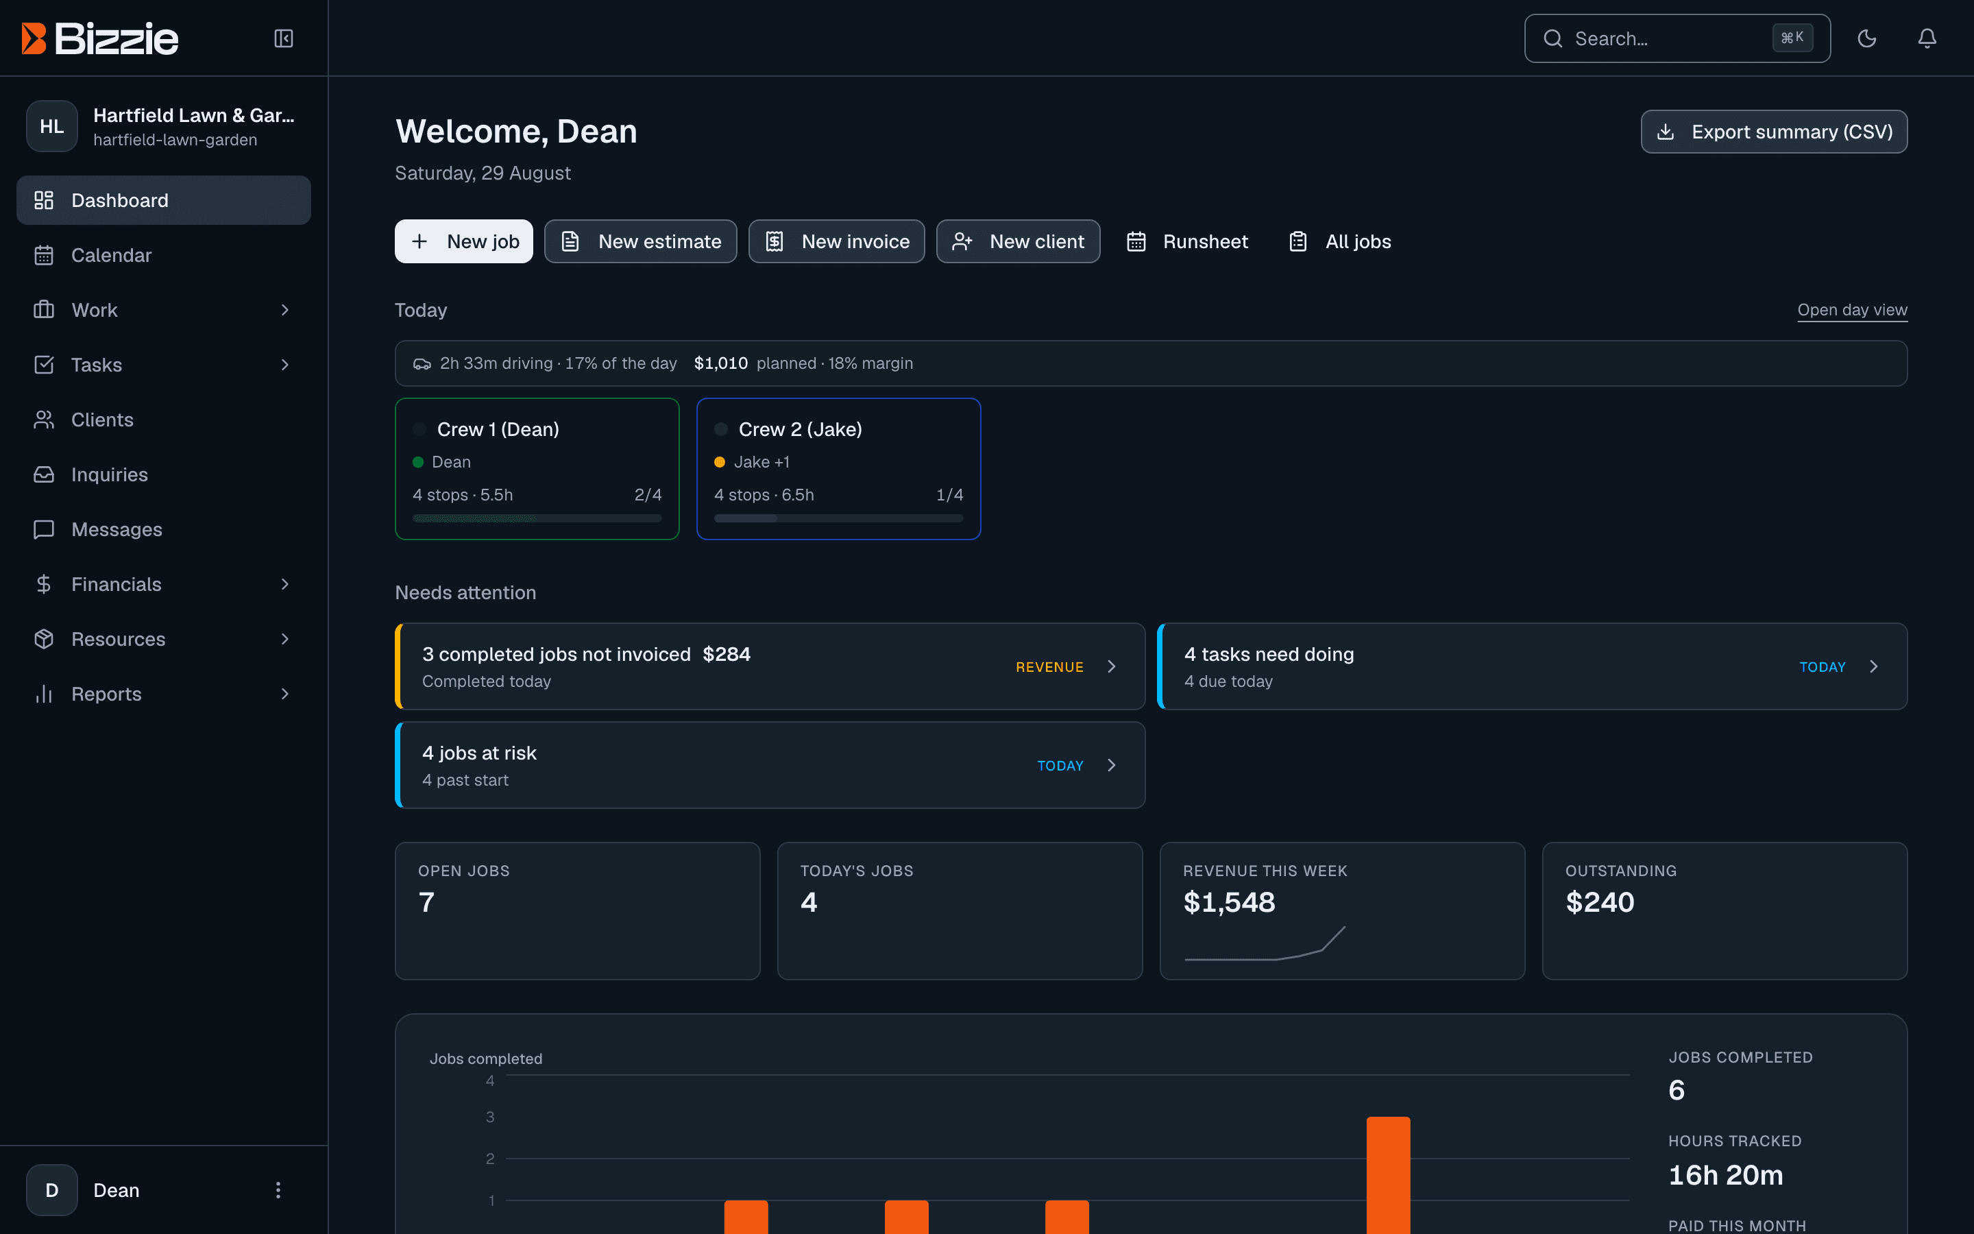The width and height of the screenshot is (1974, 1234).
Task: Open the Revenue This Week stat card
Action: pyautogui.click(x=1342, y=911)
